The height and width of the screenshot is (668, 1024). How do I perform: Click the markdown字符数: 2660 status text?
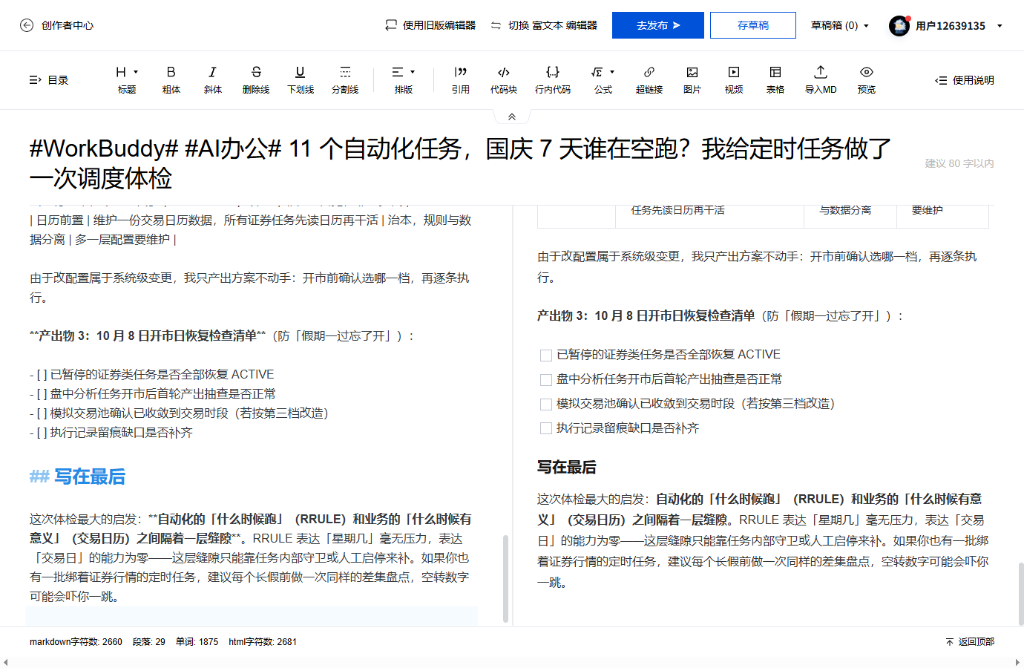tap(76, 642)
